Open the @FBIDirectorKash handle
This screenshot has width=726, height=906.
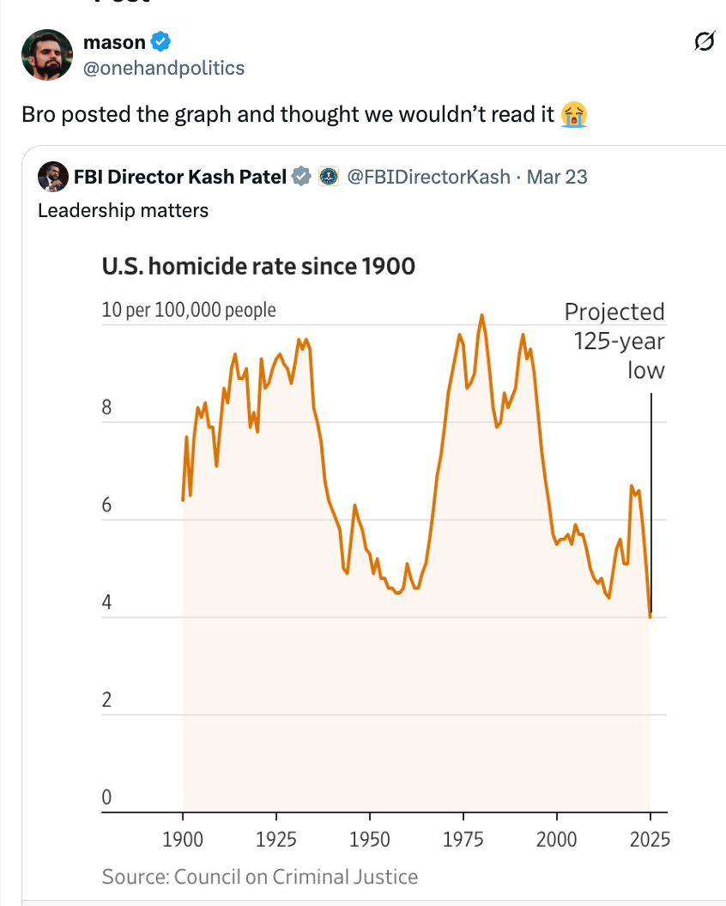(x=431, y=177)
